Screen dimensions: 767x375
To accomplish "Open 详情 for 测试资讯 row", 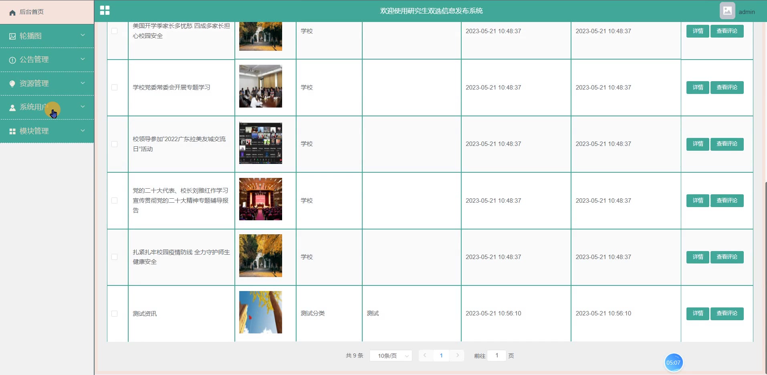I will (698, 313).
